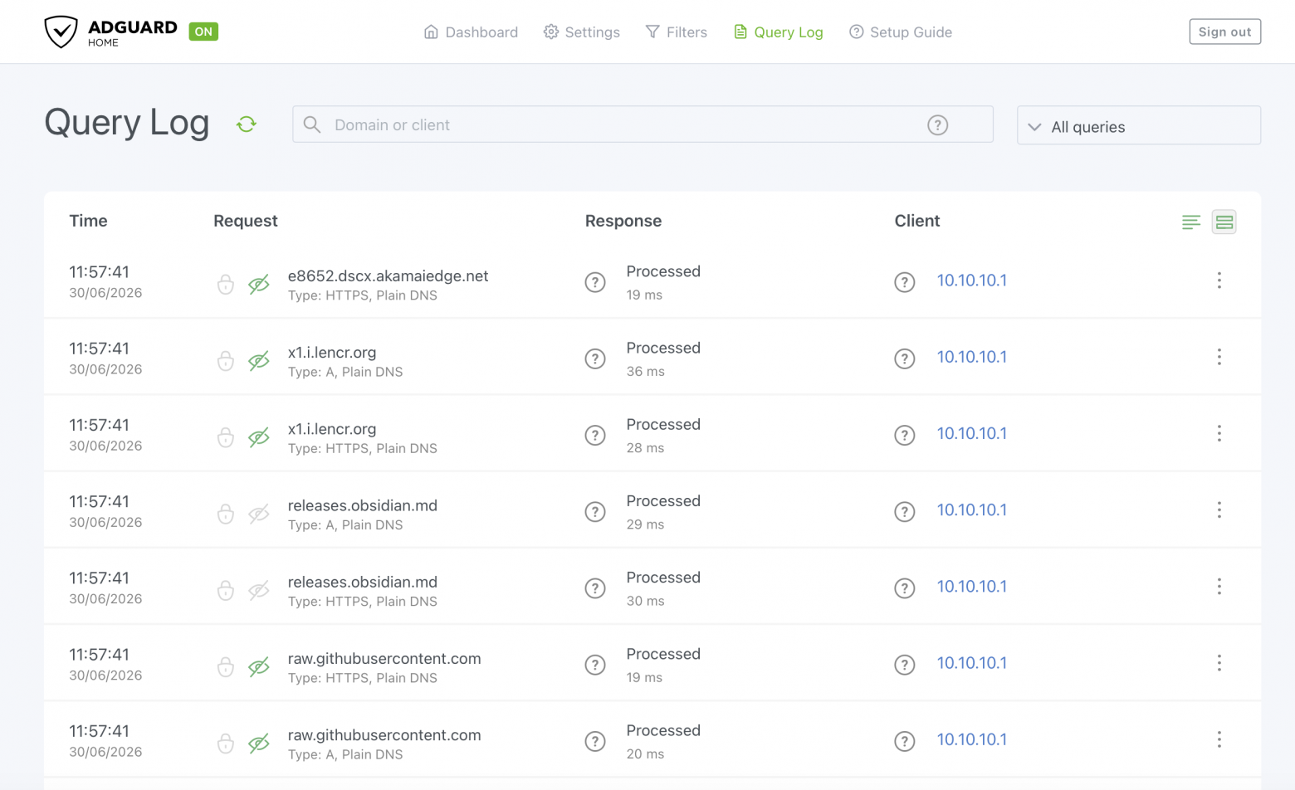Open actions menu for releases.obsidian.md 29 ms row

(x=1219, y=510)
